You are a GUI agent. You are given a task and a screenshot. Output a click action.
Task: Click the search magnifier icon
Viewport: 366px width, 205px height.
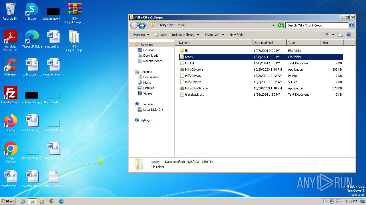352,25
